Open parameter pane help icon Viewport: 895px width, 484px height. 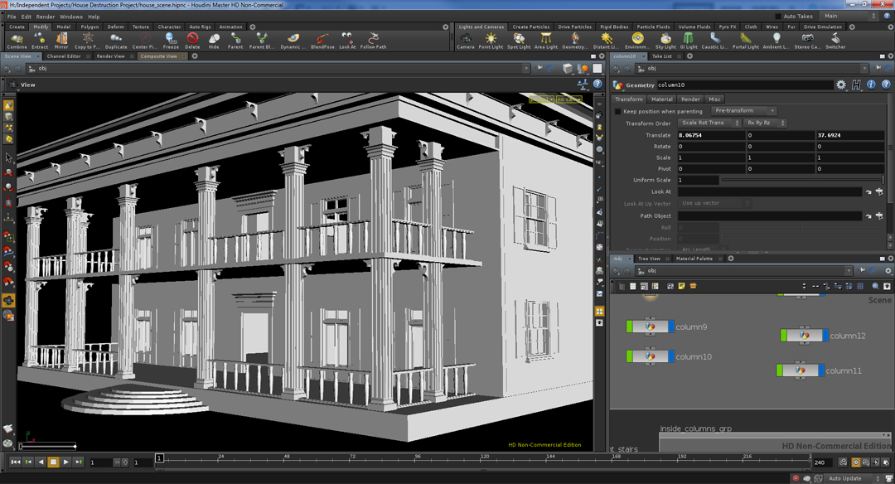[x=886, y=85]
